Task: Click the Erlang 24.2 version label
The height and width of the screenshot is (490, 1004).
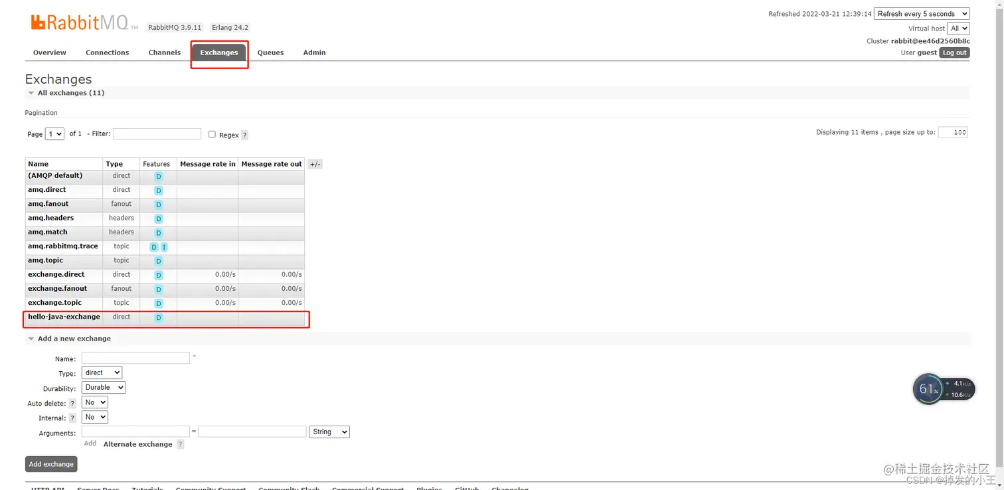Action: tap(230, 27)
